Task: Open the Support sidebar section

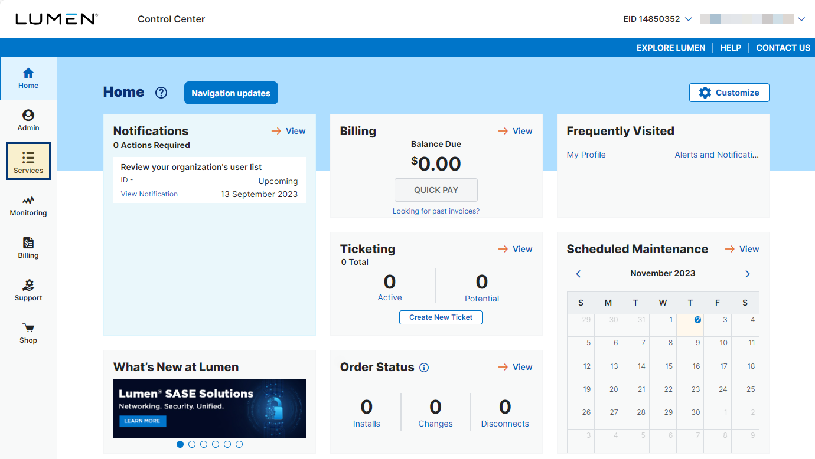Action: [x=28, y=291]
